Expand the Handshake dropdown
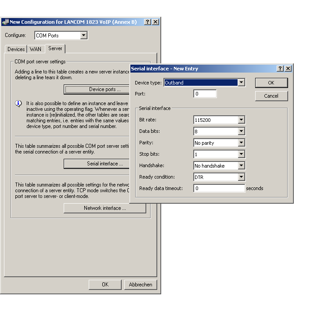The height and width of the screenshot is (311, 332). (241, 166)
